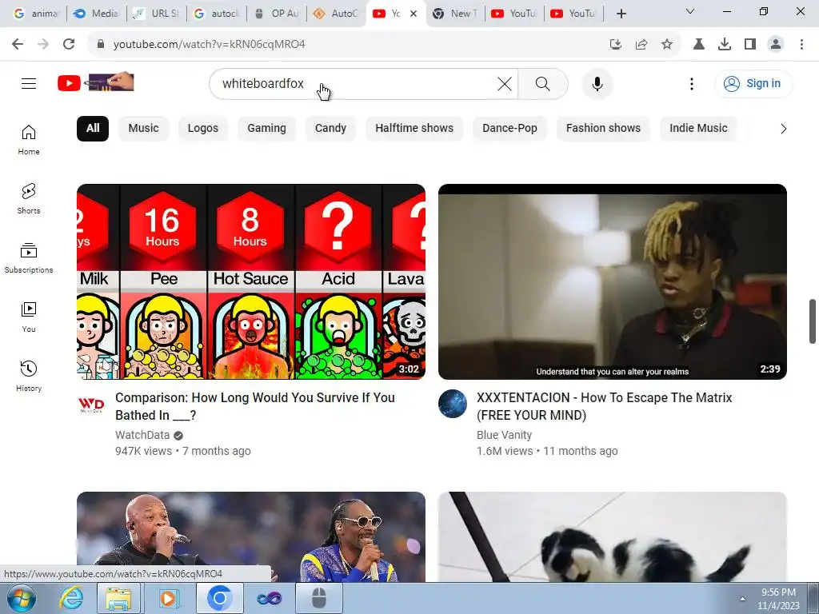Open Shorts in sidebar

pos(29,199)
